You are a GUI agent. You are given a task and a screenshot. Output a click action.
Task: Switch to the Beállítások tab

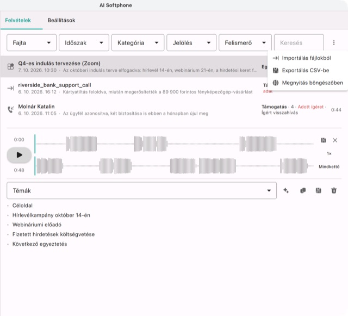(61, 20)
